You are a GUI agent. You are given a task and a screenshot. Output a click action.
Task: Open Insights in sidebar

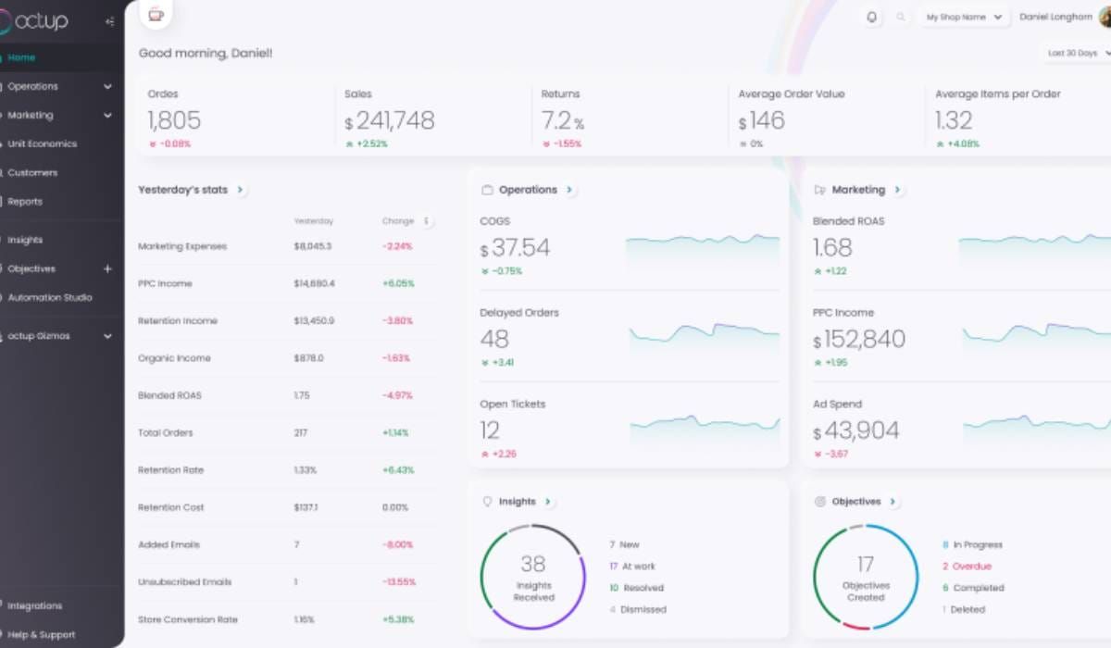25,240
